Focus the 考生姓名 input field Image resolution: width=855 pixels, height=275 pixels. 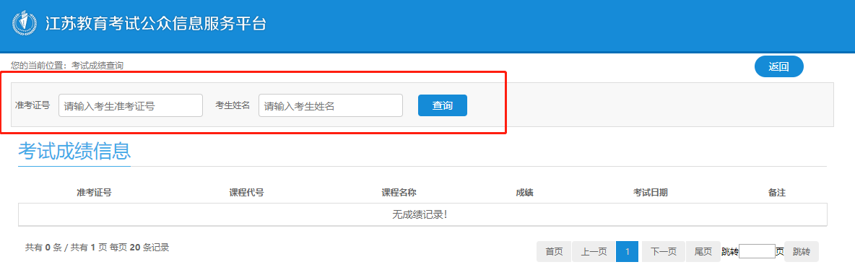(x=331, y=105)
